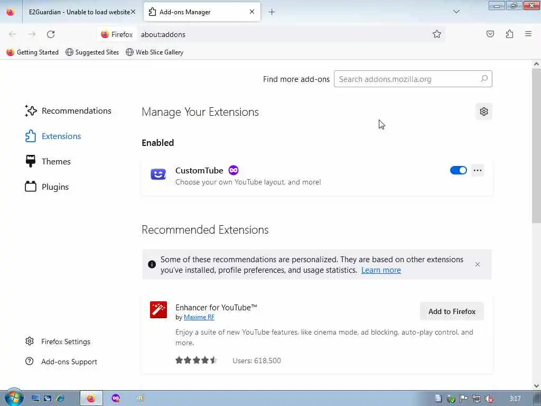The height and width of the screenshot is (406, 541).
Task: Open Add-ons Support link
Action: tap(61, 362)
